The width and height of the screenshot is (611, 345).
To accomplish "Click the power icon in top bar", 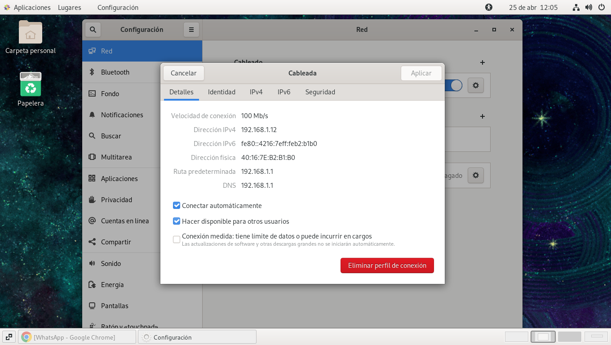I will [601, 7].
